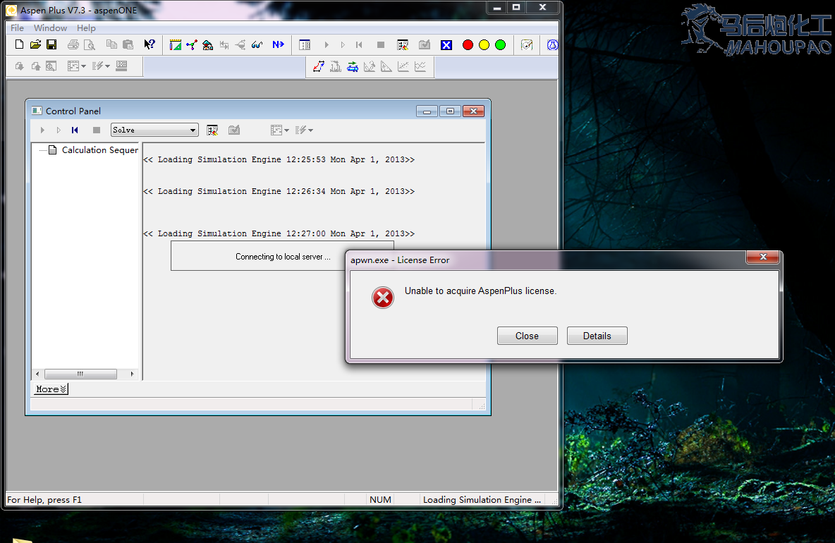Image resolution: width=835 pixels, height=543 pixels.
Task: Click 'Loading Simulation Engine ...' in status bar
Action: point(482,499)
